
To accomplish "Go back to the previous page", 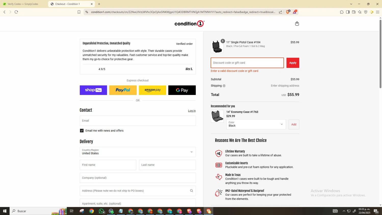I will click(x=4, y=12).
